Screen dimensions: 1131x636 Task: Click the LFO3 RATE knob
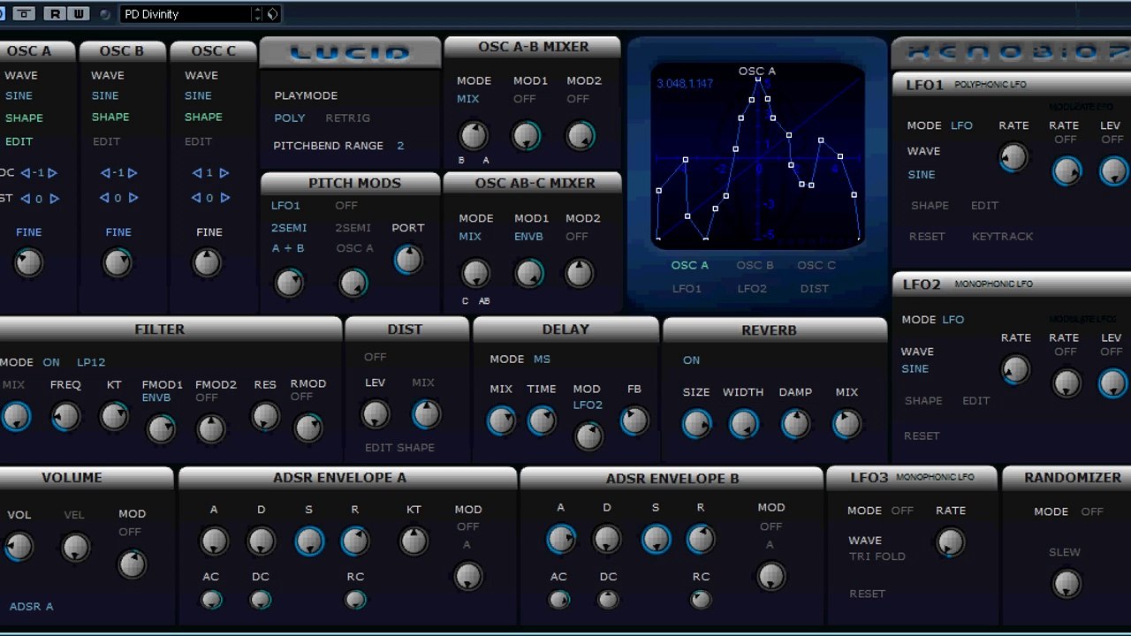[951, 542]
